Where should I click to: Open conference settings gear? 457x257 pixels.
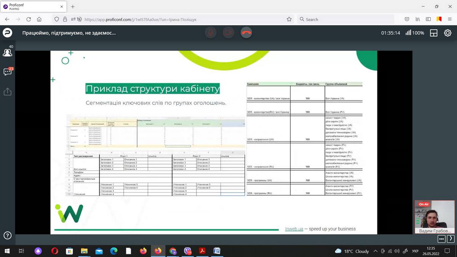[x=448, y=33]
